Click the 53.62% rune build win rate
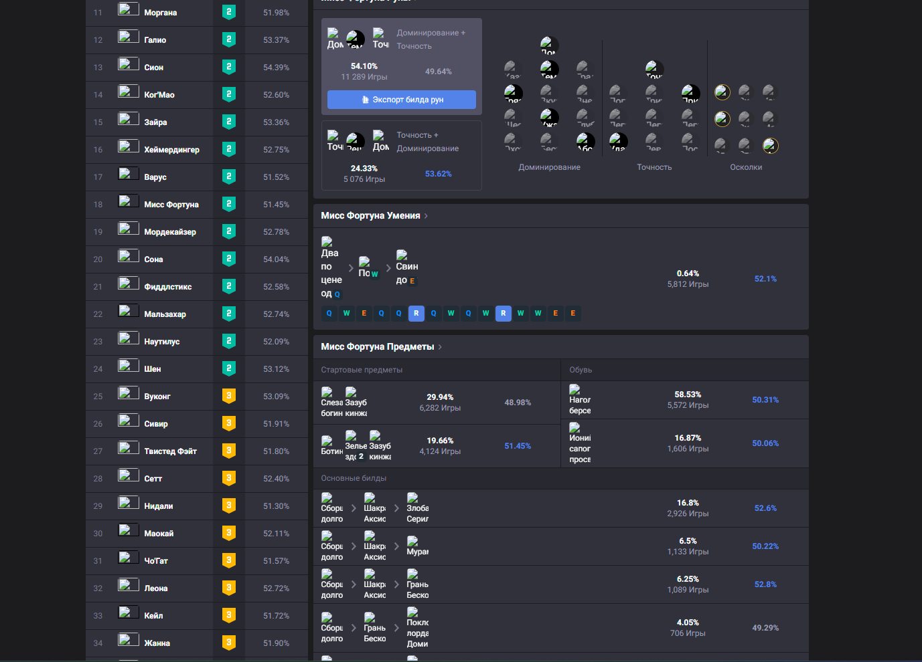The height and width of the screenshot is (662, 922). point(439,174)
